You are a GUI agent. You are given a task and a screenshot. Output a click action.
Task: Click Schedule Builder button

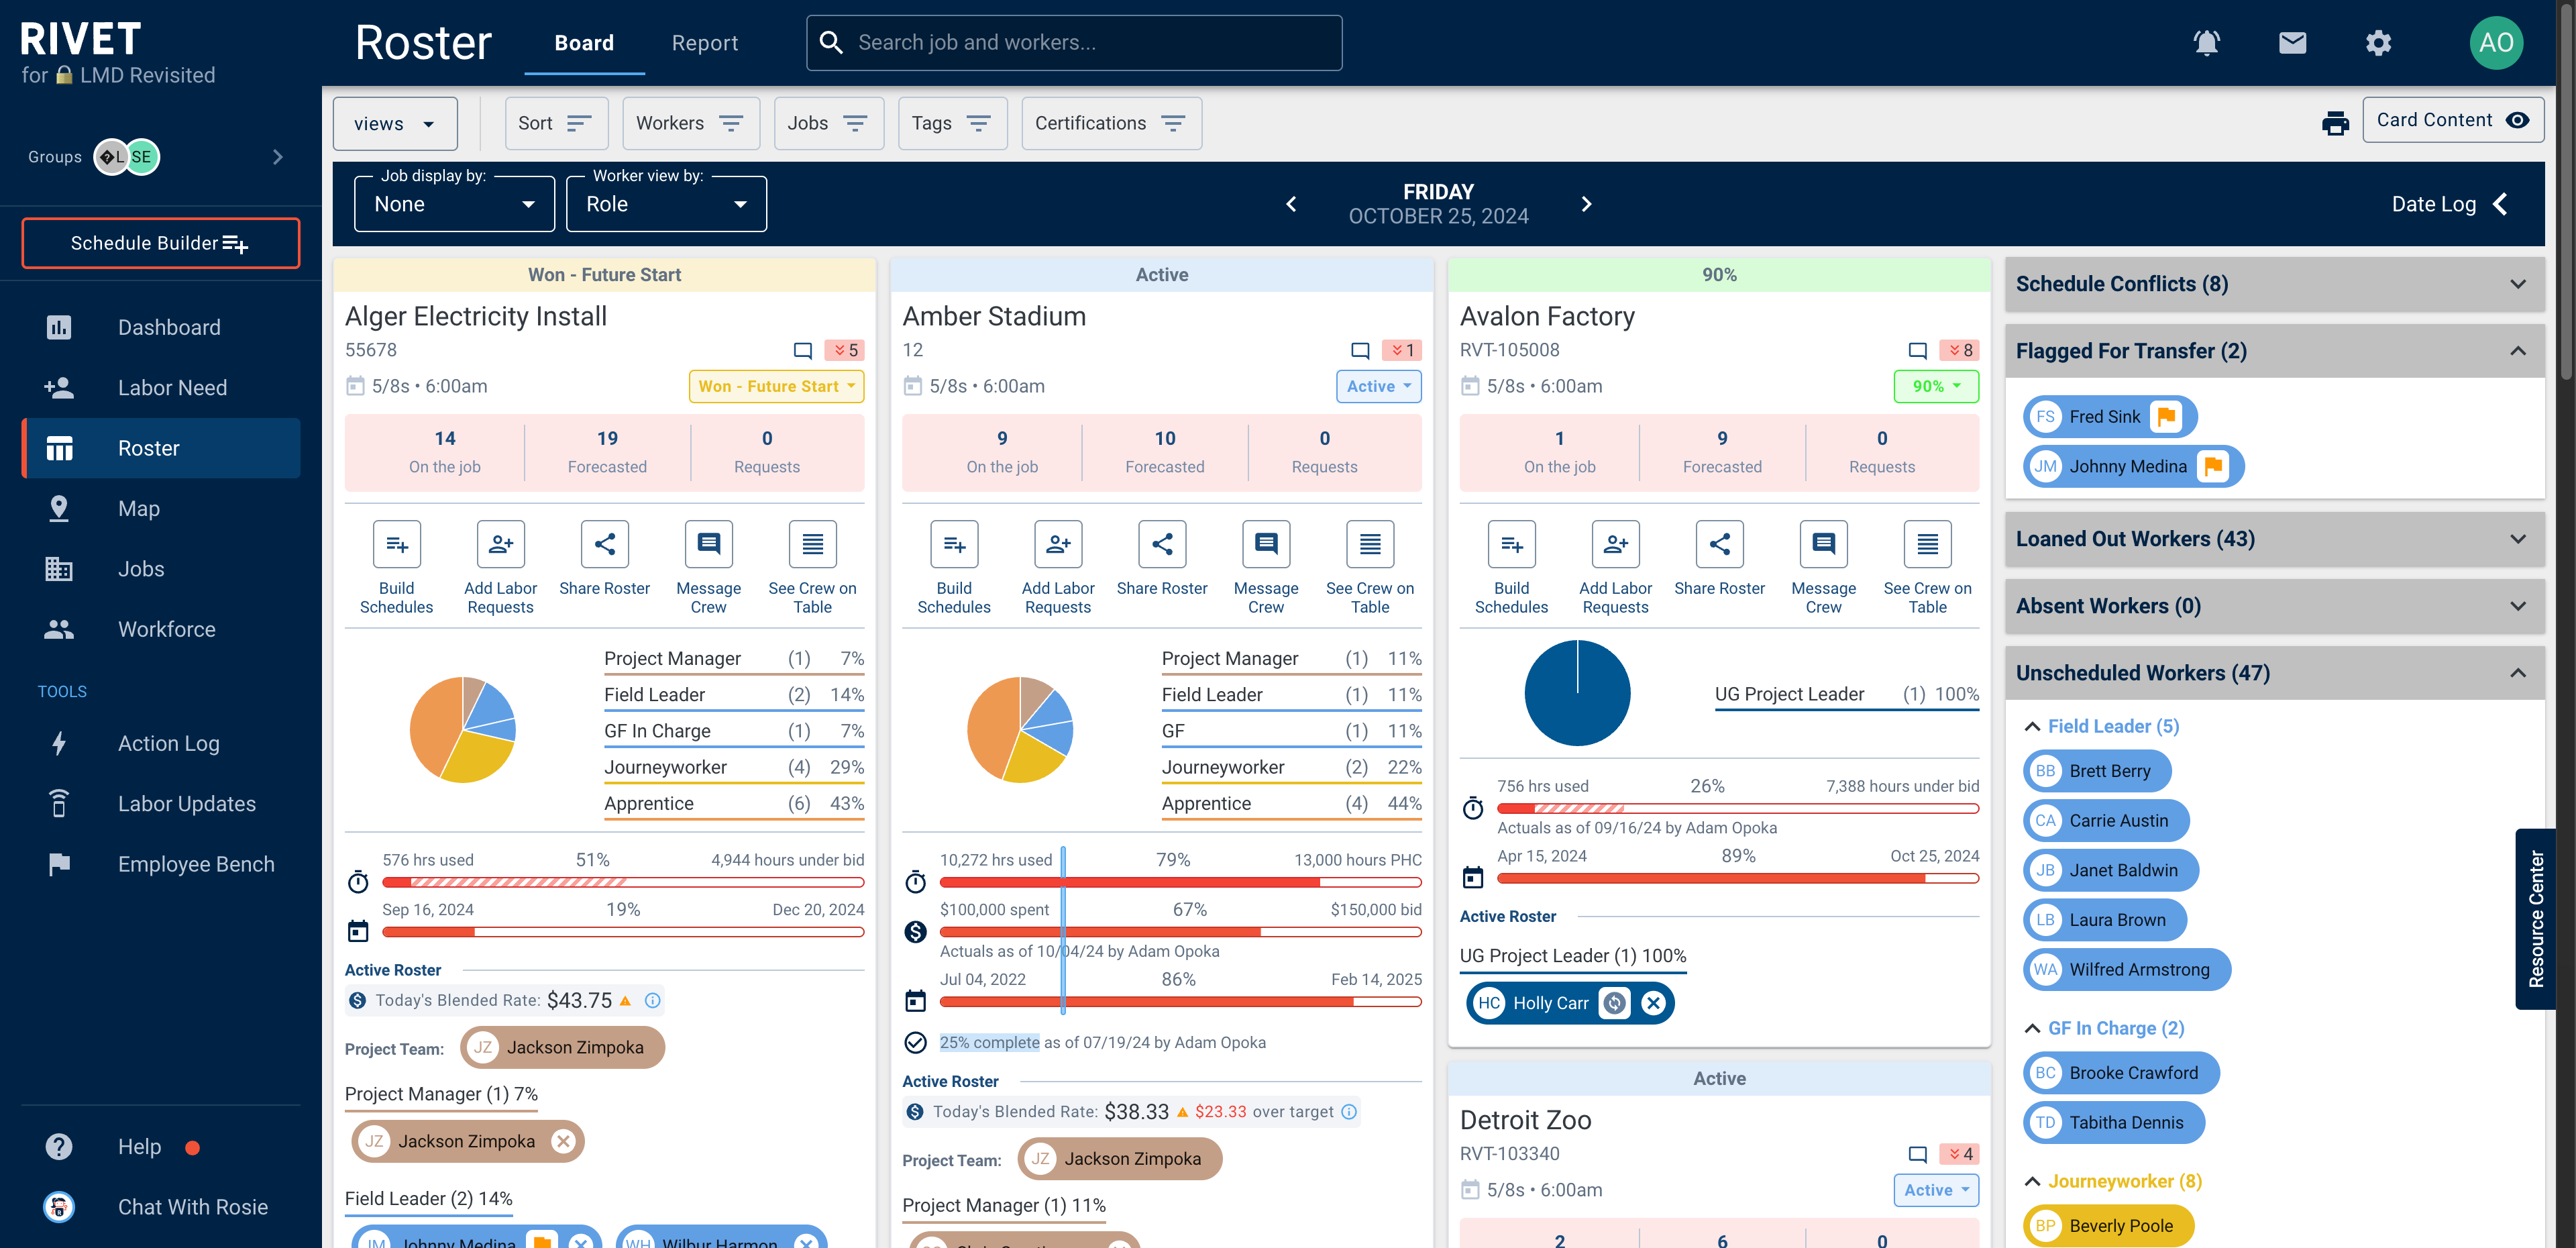coord(161,243)
